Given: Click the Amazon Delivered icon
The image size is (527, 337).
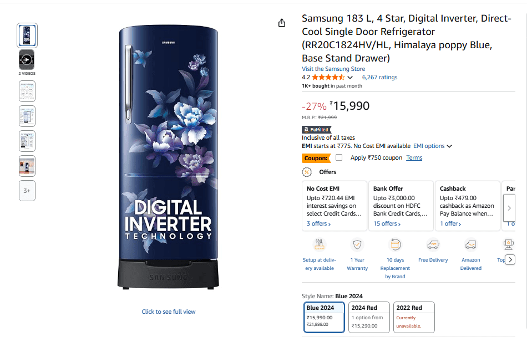Looking at the screenshot, I should 470,244.
